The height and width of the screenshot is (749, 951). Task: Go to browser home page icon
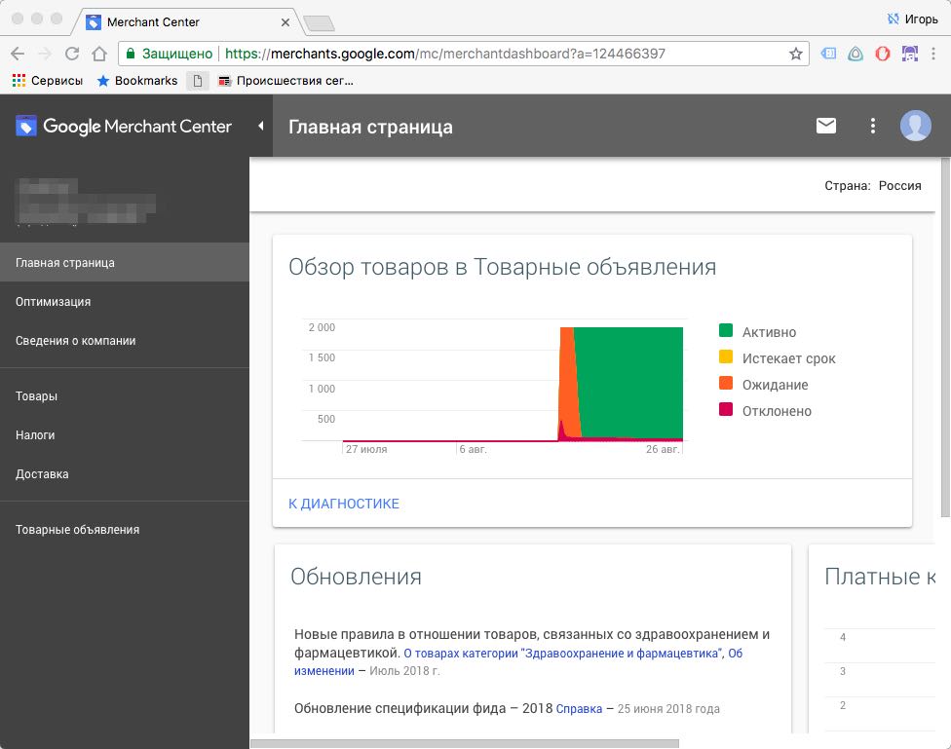click(98, 55)
